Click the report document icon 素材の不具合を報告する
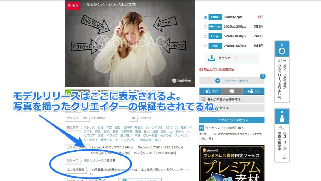 pos(203,100)
